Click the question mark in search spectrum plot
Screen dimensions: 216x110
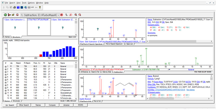[98, 29]
